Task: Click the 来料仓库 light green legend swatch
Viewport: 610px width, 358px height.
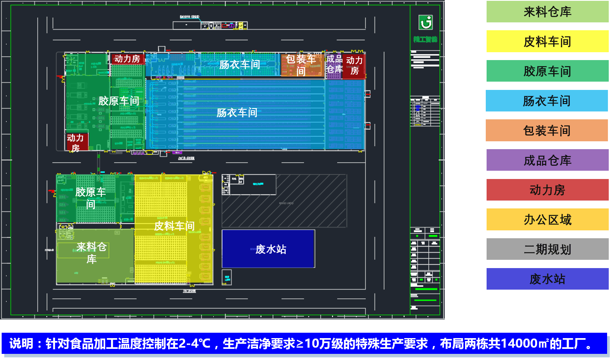Action: (547, 12)
